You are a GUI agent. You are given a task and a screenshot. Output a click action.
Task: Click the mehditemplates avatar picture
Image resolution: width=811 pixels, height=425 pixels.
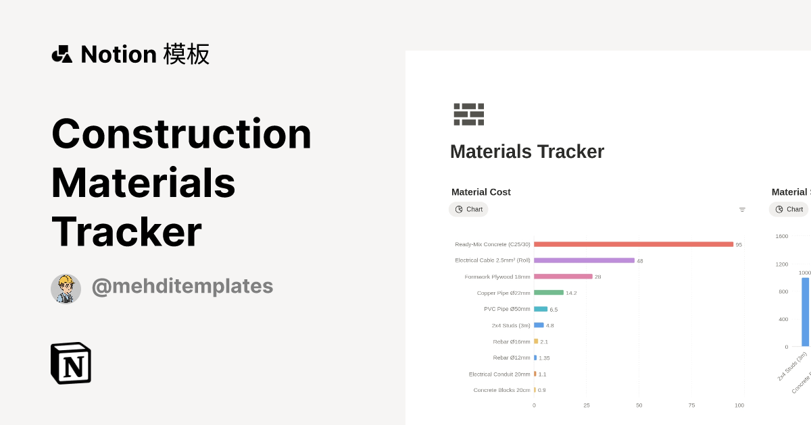click(x=66, y=289)
